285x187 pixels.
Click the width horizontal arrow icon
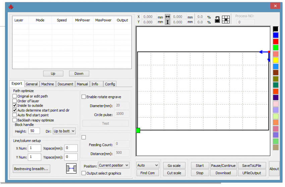point(168,16)
